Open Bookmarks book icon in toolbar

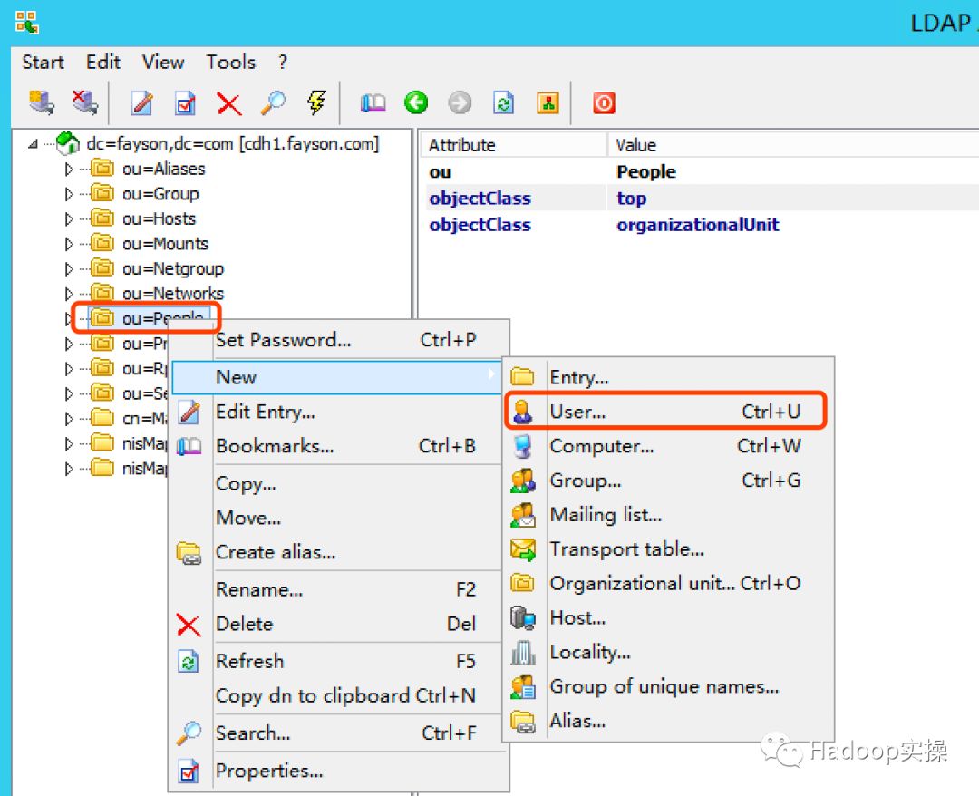coord(373,103)
